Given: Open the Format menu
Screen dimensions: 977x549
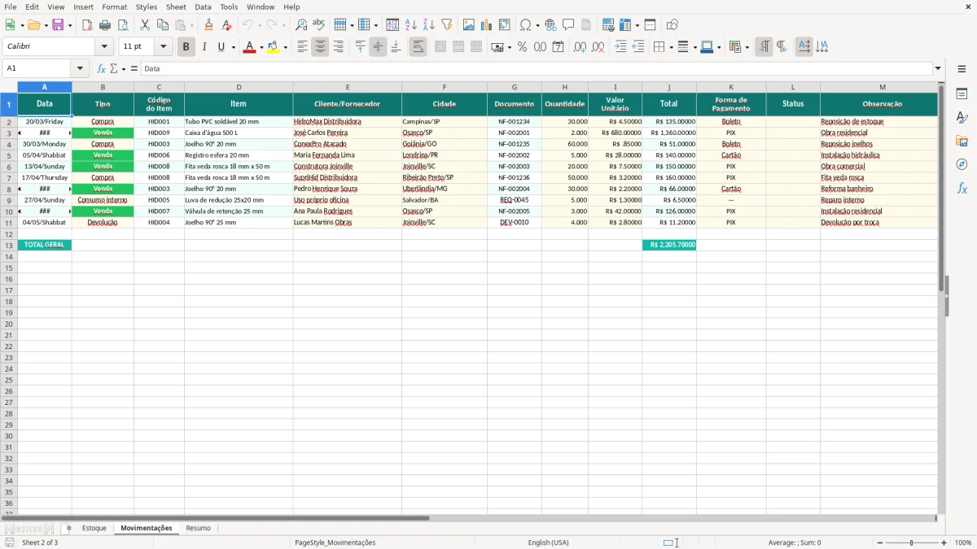Looking at the screenshot, I should 114,7.
